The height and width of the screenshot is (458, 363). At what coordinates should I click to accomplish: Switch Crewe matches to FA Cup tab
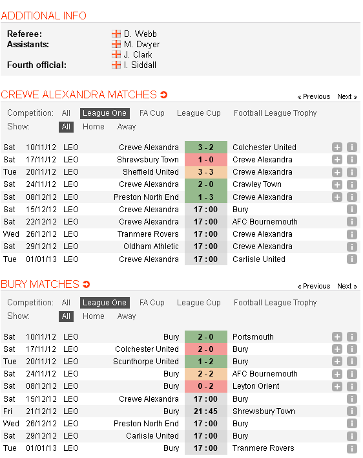[152, 113]
